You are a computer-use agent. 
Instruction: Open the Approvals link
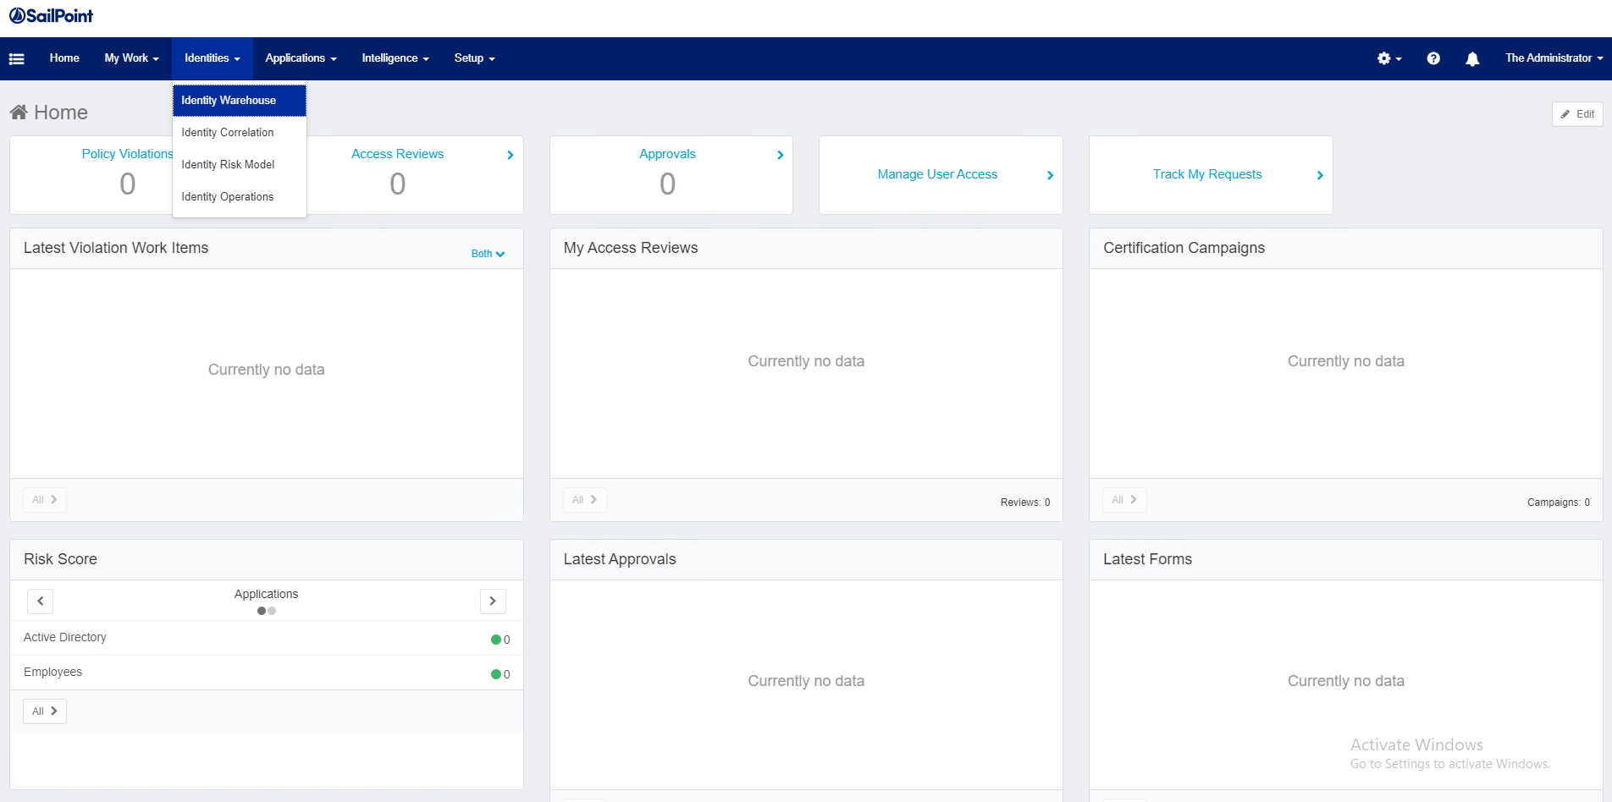[667, 154]
